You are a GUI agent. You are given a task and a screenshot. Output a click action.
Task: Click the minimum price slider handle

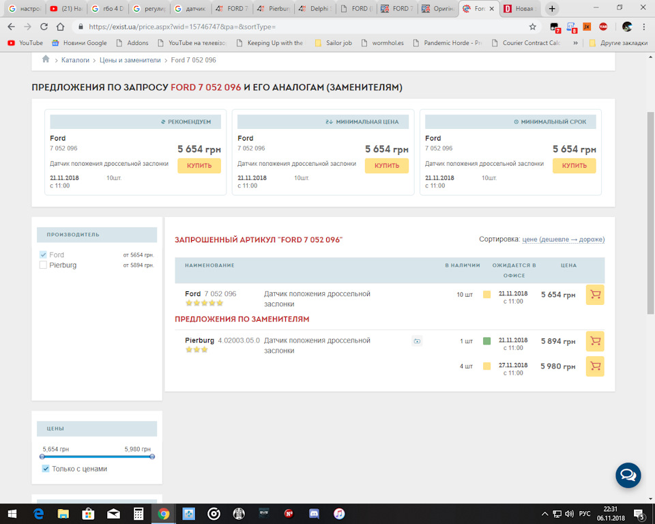pyautogui.click(x=42, y=456)
